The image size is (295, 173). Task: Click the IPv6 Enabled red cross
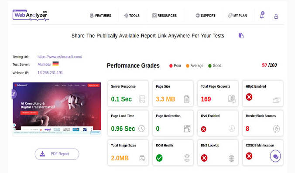203,129
